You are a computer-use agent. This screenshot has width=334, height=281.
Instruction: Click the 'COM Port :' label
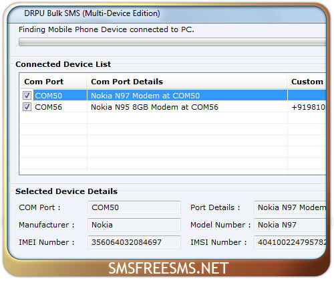pos(39,207)
